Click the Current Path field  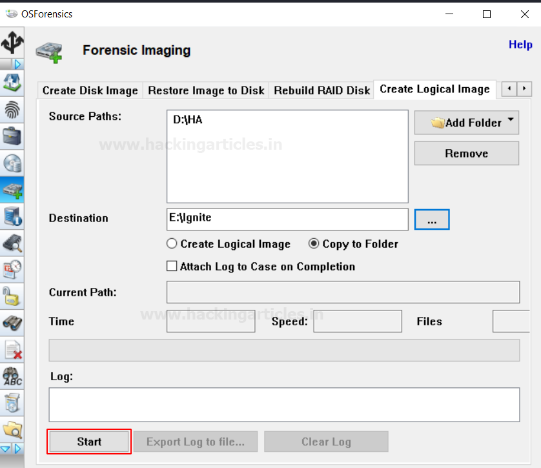pos(343,292)
